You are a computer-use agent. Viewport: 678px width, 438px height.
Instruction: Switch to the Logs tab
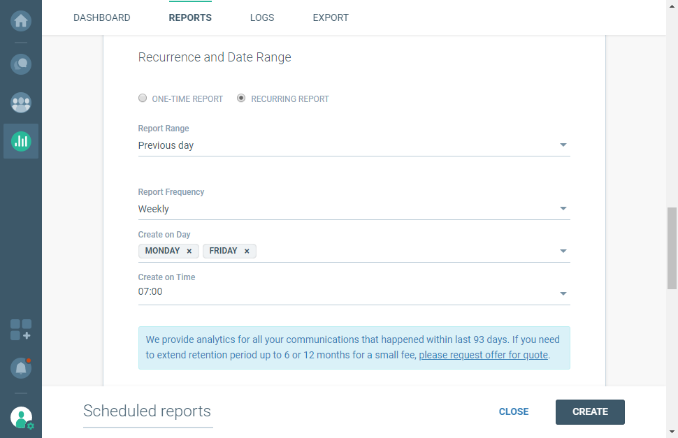tap(262, 17)
